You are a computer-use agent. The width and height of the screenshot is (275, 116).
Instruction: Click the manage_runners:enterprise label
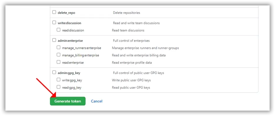(x=81, y=48)
